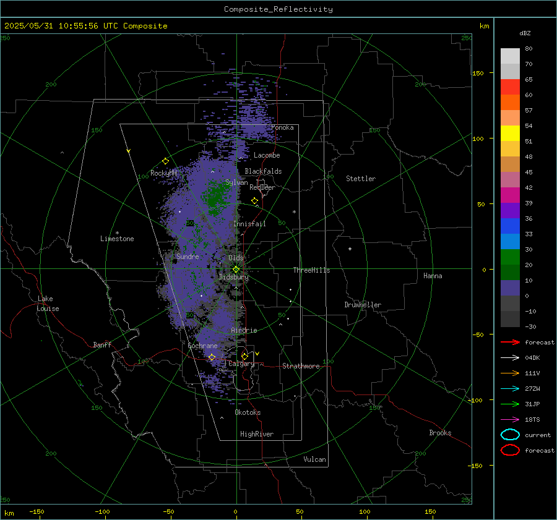Click the Hanna town label

click(433, 276)
